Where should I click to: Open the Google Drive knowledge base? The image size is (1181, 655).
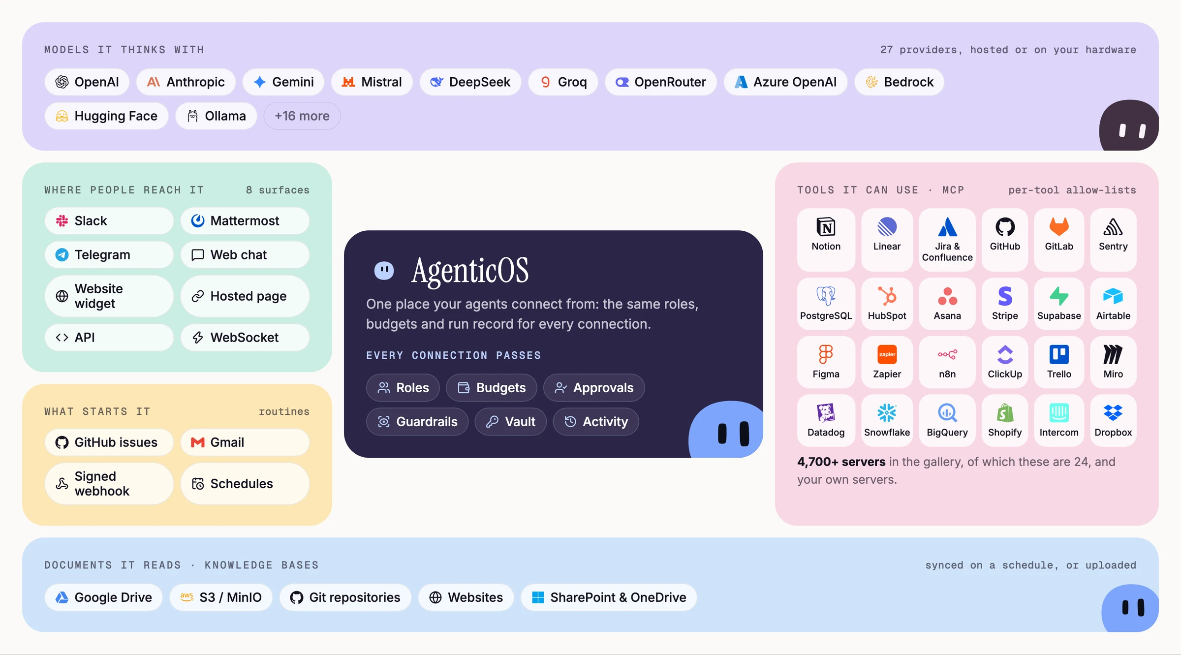tap(104, 597)
